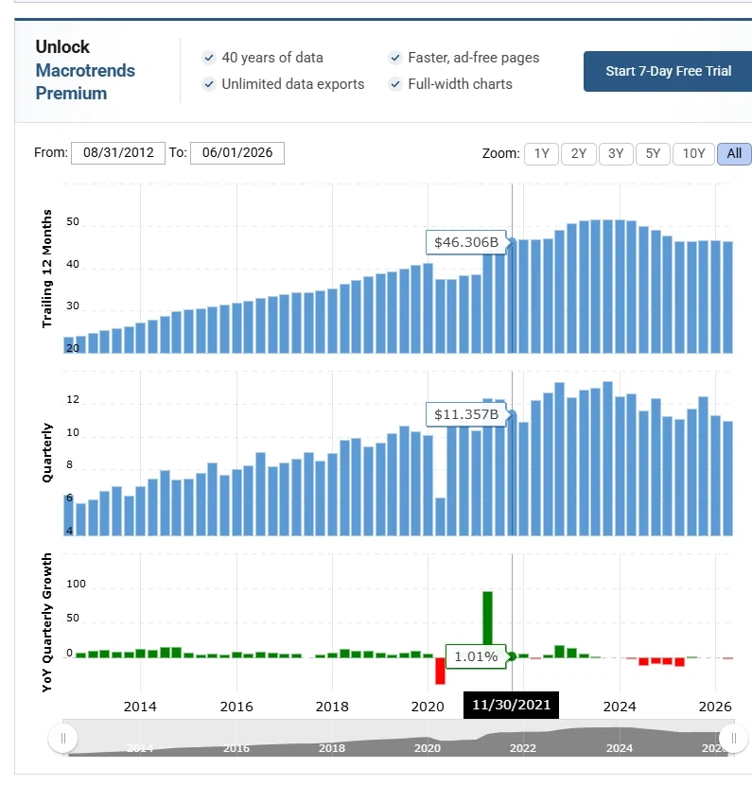The height and width of the screenshot is (786, 752).
Task: Click the 2024 x-axis label
Action: click(620, 707)
